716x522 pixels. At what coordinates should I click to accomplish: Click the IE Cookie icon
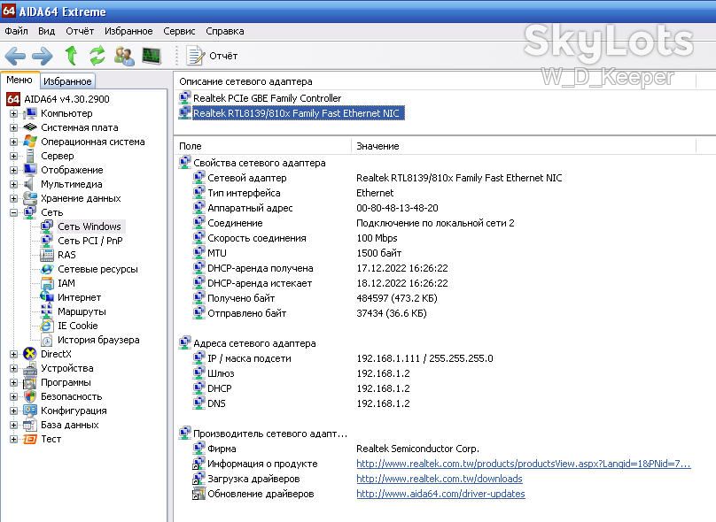pos(47,326)
